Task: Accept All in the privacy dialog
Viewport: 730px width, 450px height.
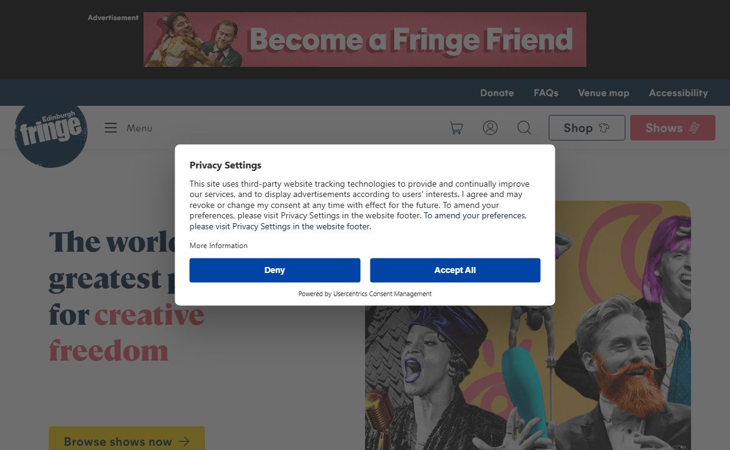Action: [x=455, y=270]
